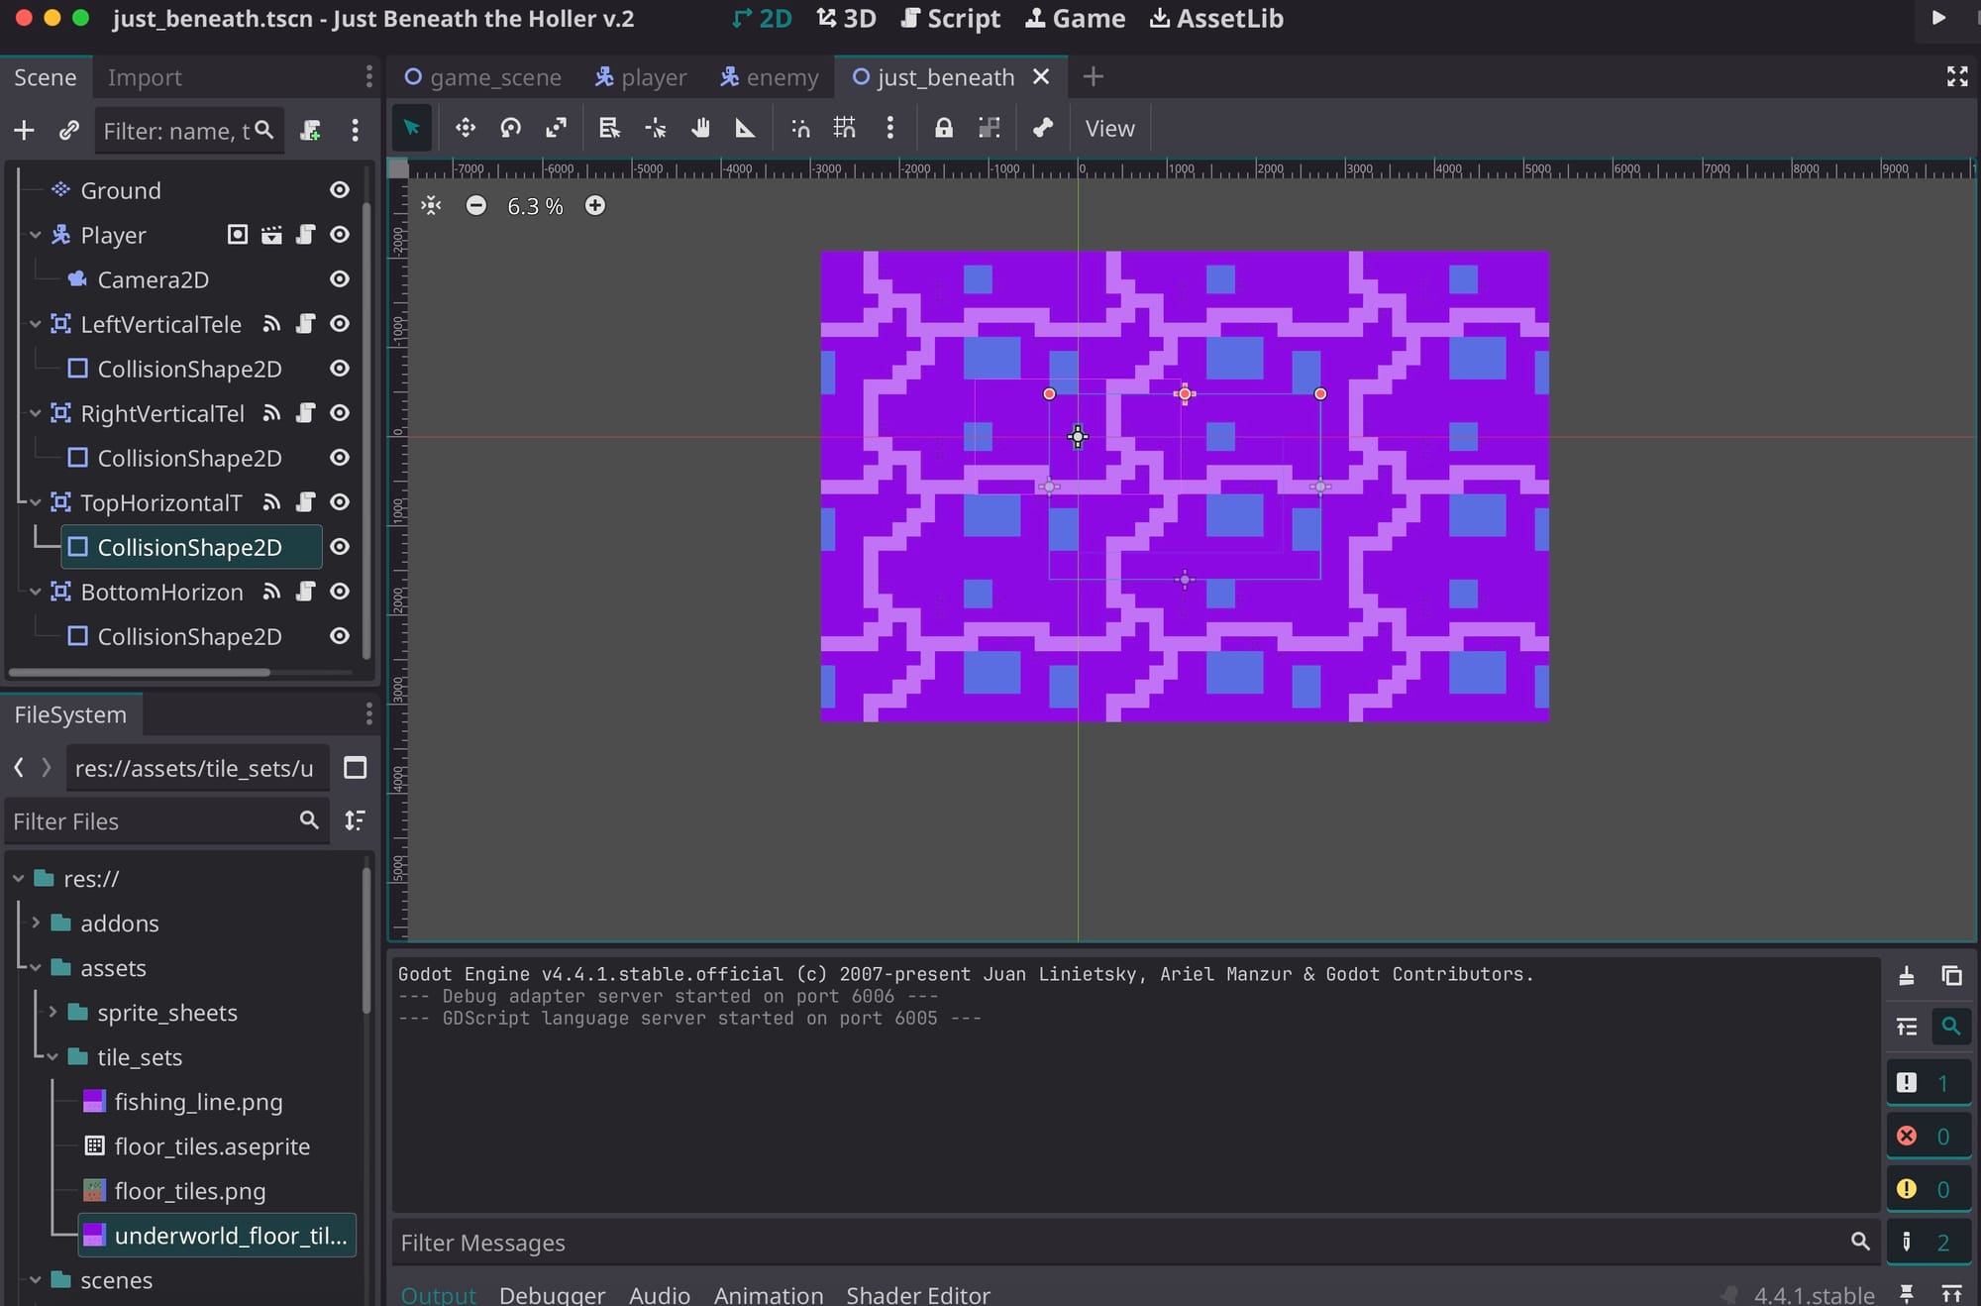Activate the Scale Mode tool
The height and width of the screenshot is (1306, 1981).
pos(556,128)
